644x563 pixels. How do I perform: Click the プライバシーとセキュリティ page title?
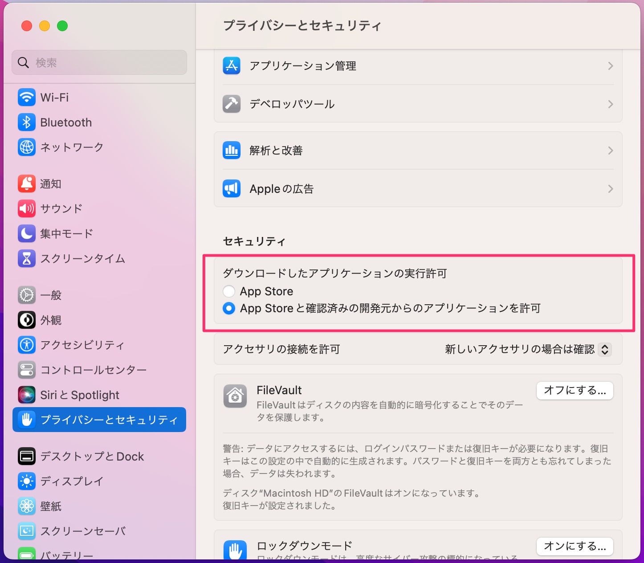[x=302, y=26]
